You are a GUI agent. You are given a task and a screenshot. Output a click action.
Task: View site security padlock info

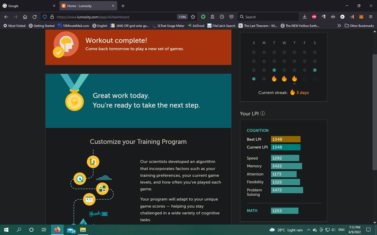coord(52,17)
